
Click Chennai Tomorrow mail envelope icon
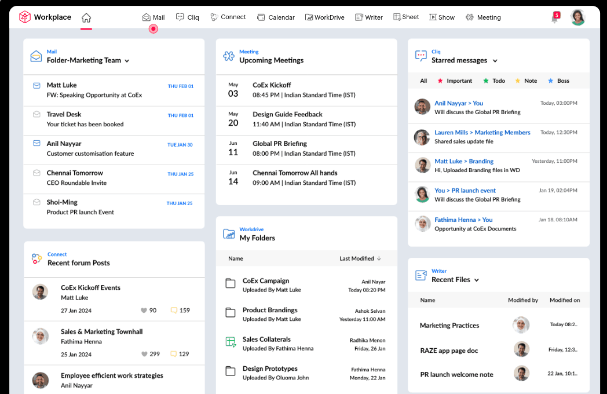point(36,173)
